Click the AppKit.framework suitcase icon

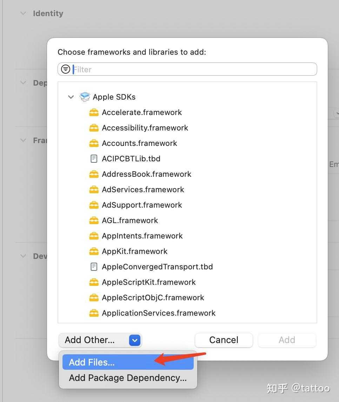[94, 251]
